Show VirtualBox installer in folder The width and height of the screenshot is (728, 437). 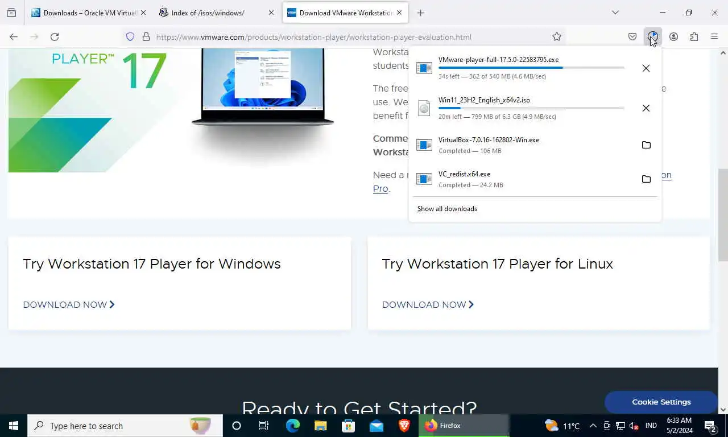[646, 145]
